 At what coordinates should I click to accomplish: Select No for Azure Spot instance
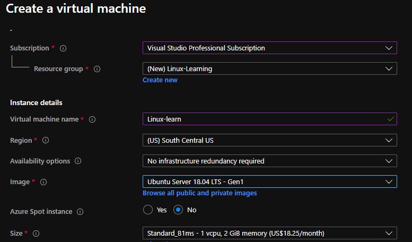178,210
